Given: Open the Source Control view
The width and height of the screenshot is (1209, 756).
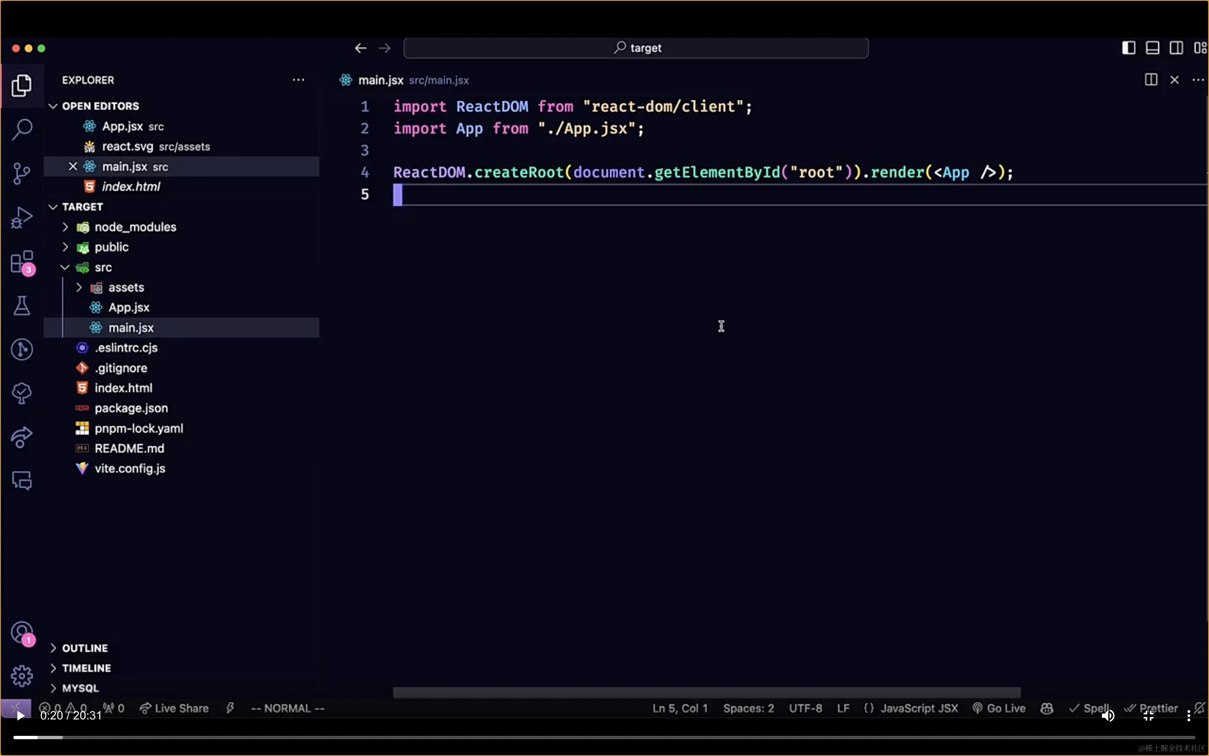Looking at the screenshot, I should [21, 173].
